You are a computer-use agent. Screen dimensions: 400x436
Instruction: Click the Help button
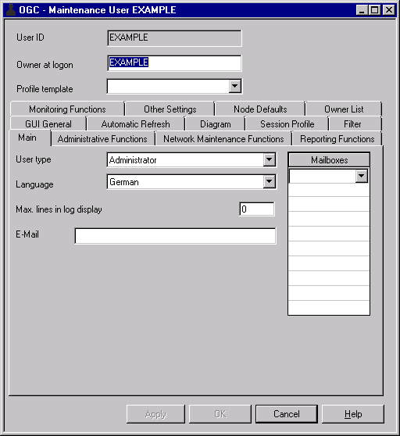click(353, 414)
